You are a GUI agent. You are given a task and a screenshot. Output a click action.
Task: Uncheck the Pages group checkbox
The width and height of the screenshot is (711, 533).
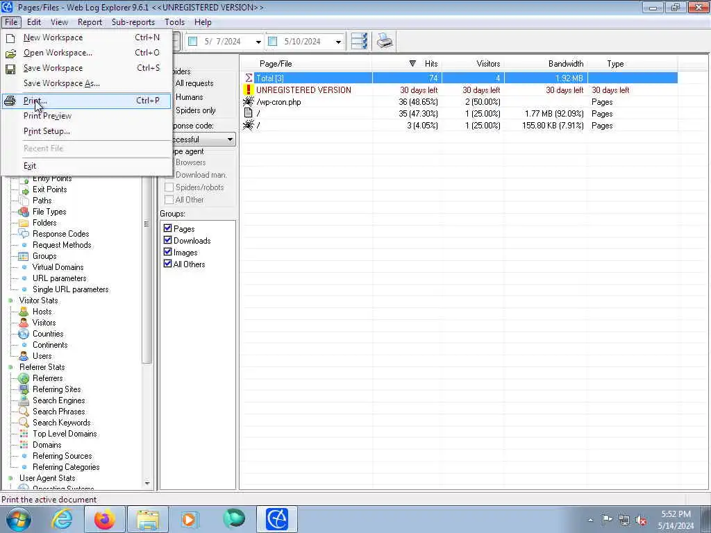(x=168, y=228)
